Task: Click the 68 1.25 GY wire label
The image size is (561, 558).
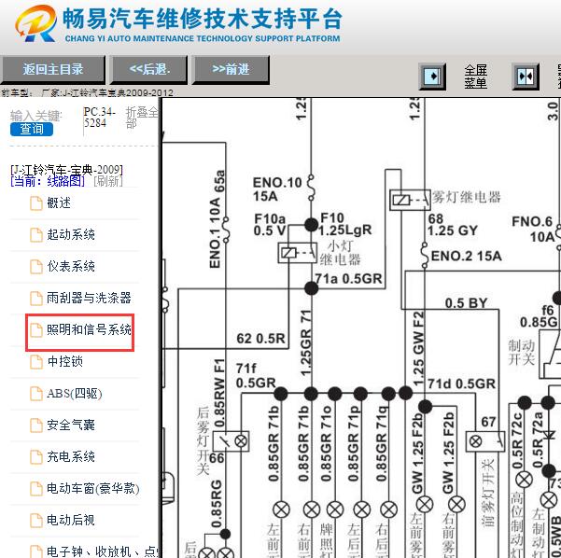Action: click(453, 225)
